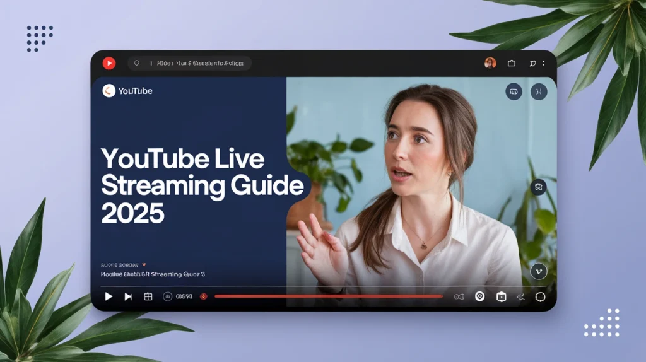Click the round YouTube channel logo
Viewport: 646px width, 362px height.
109,91
